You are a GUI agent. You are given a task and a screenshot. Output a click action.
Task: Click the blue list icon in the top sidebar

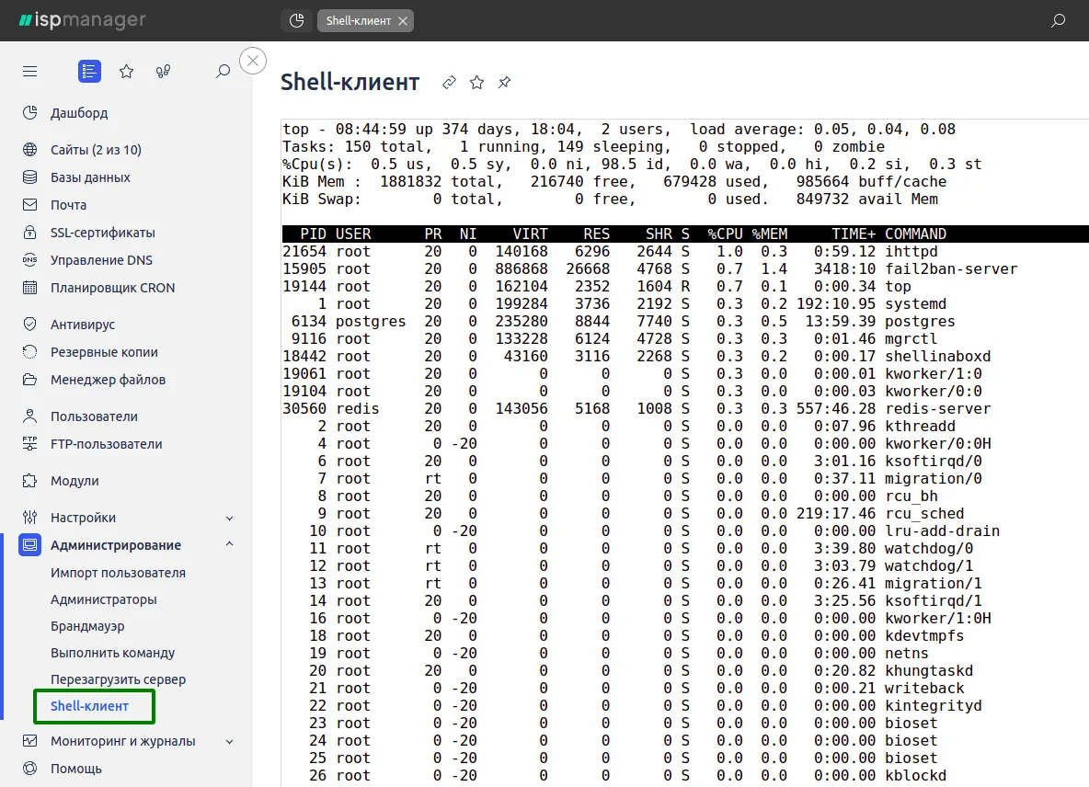pos(88,71)
